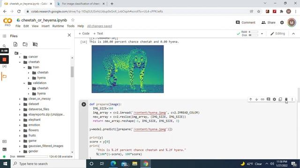Image resolution: width=300 pixels, height=168 pixels.
Task: Click the All changes saved link
Action: tap(99, 26)
